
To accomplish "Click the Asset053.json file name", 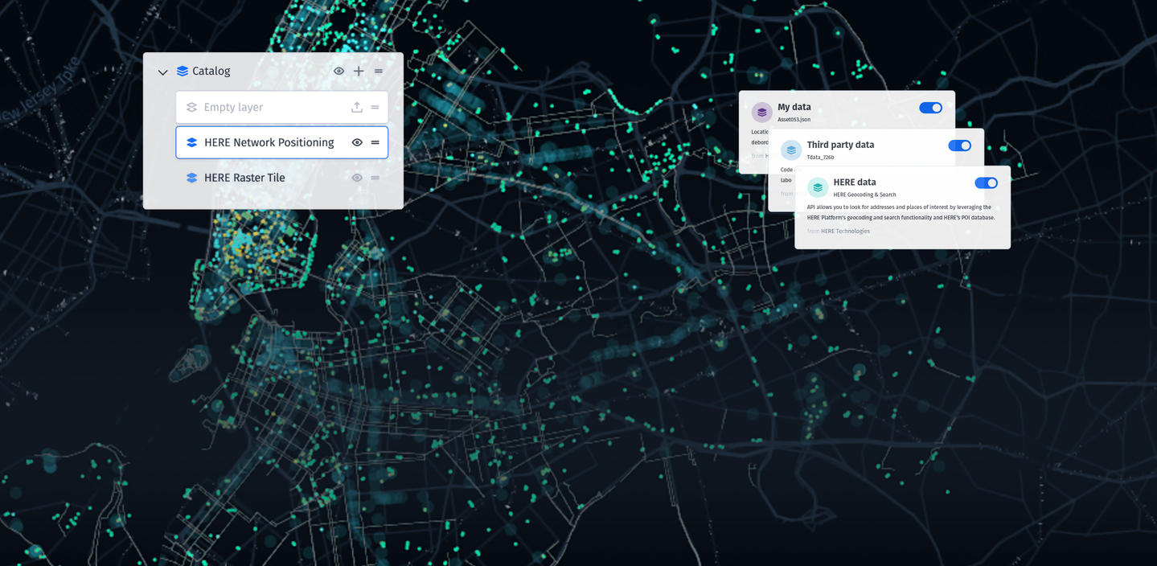I will pos(794,120).
